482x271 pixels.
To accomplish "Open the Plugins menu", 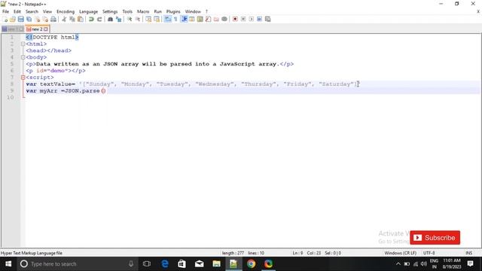I will point(173,11).
